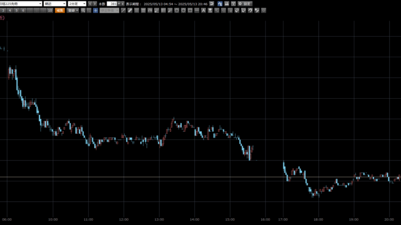Select the vertical lines tool
The image size is (401, 225).
[163, 11]
